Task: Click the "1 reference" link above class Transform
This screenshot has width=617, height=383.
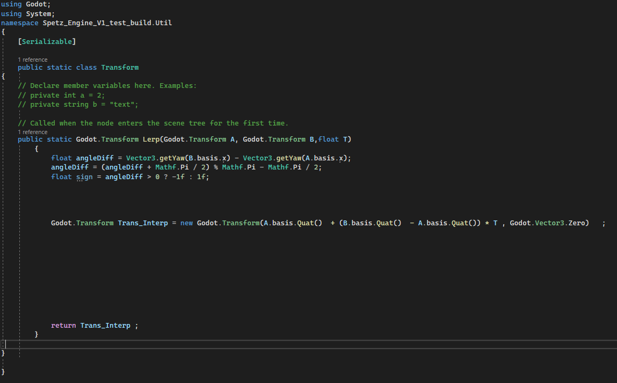Action: (x=32, y=60)
